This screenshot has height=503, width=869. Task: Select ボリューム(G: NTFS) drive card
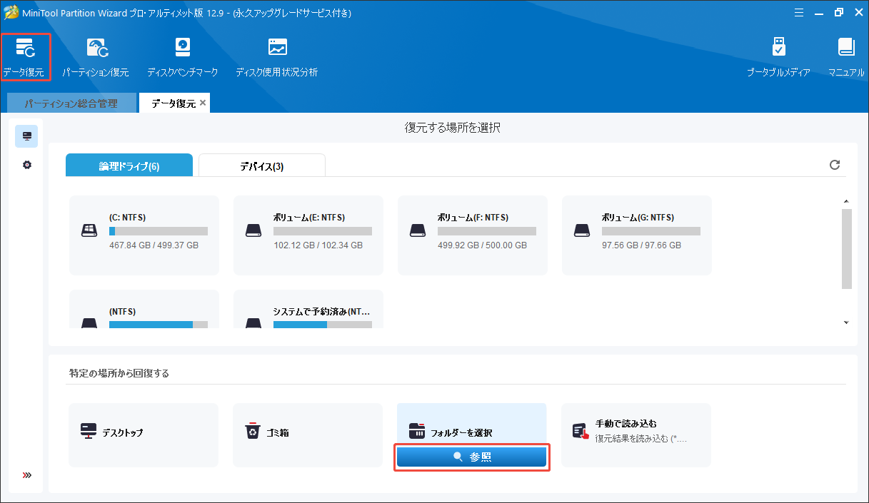click(637, 235)
